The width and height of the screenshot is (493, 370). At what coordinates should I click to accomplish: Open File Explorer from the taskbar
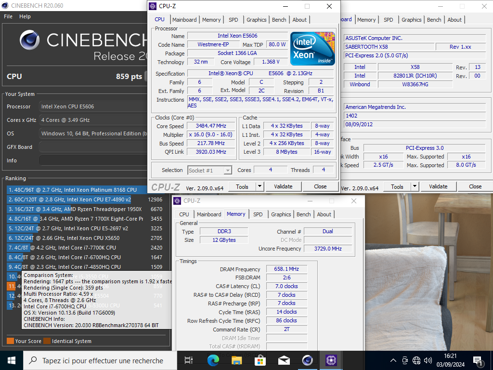pos(236,360)
